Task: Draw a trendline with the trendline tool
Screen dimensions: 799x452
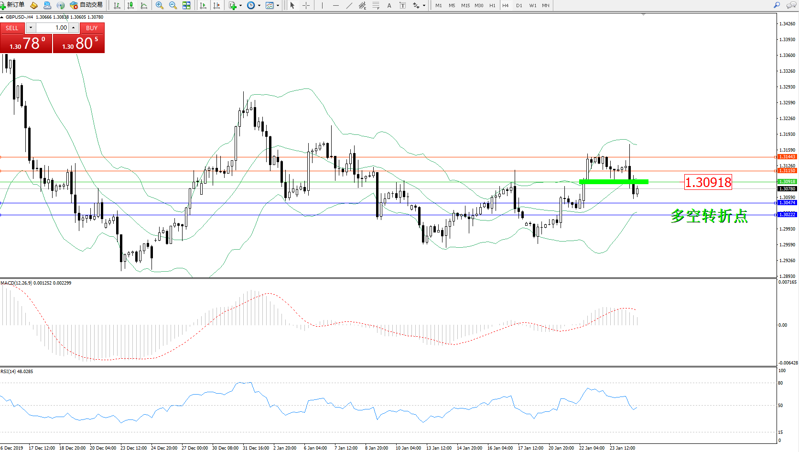Action: pos(349,5)
